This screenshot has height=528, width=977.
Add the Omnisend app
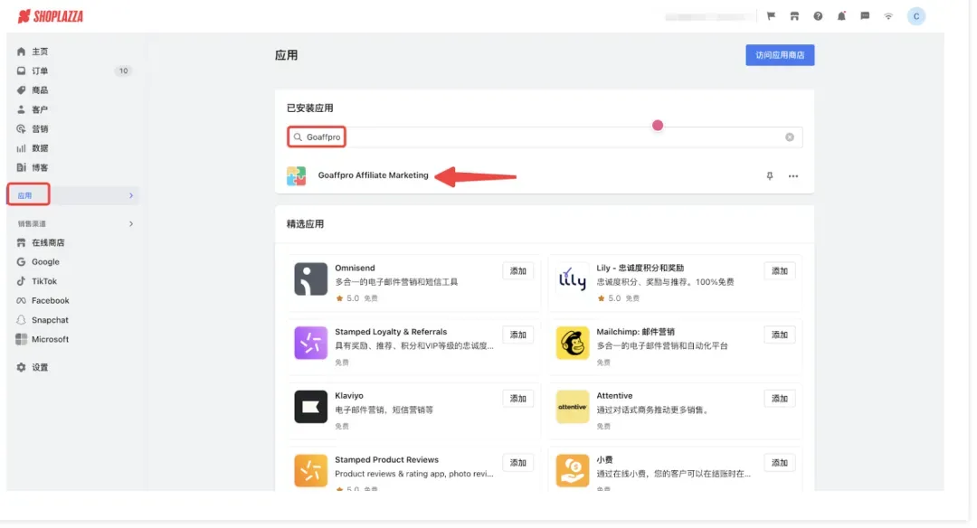tap(517, 271)
